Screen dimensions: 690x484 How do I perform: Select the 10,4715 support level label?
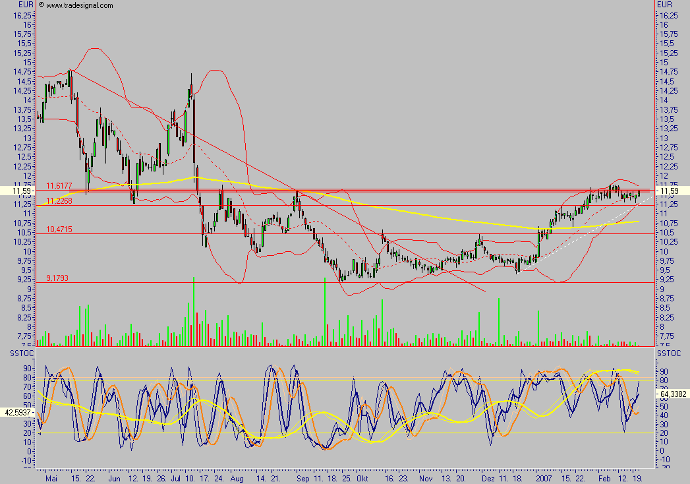tap(59, 229)
